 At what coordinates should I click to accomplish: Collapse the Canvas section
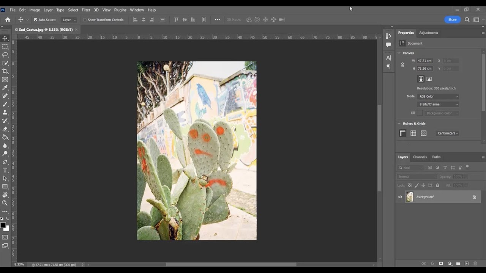[399, 53]
